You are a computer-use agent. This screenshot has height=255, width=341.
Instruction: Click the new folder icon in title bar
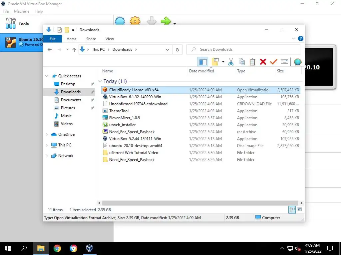tap(67, 30)
